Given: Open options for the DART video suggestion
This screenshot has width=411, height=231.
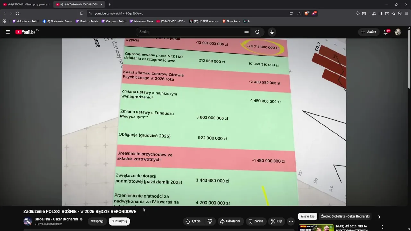Looking at the screenshot, I should coord(382,227).
